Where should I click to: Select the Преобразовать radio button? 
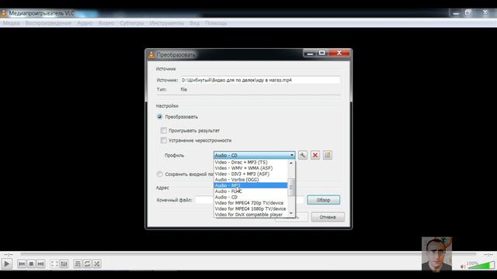click(x=160, y=117)
